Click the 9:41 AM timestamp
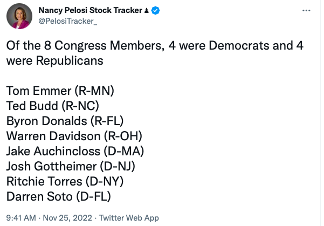The height and width of the screenshot is (226, 324). tap(22, 218)
